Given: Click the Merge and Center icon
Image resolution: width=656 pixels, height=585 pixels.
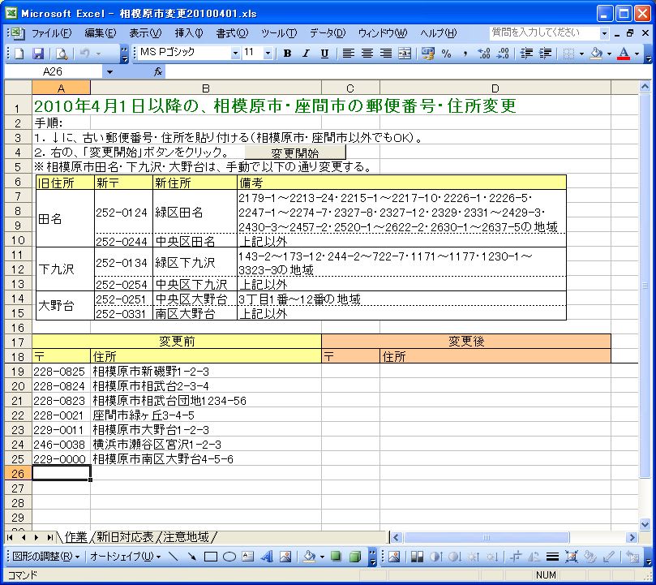Looking at the screenshot, I should pyautogui.click(x=404, y=54).
